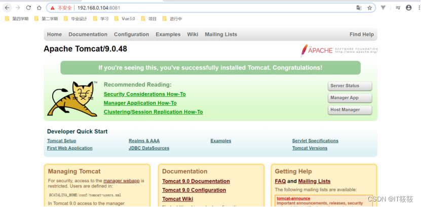Click the Managing Tomcat heading
Screen dimensions: 421x207
(74, 172)
